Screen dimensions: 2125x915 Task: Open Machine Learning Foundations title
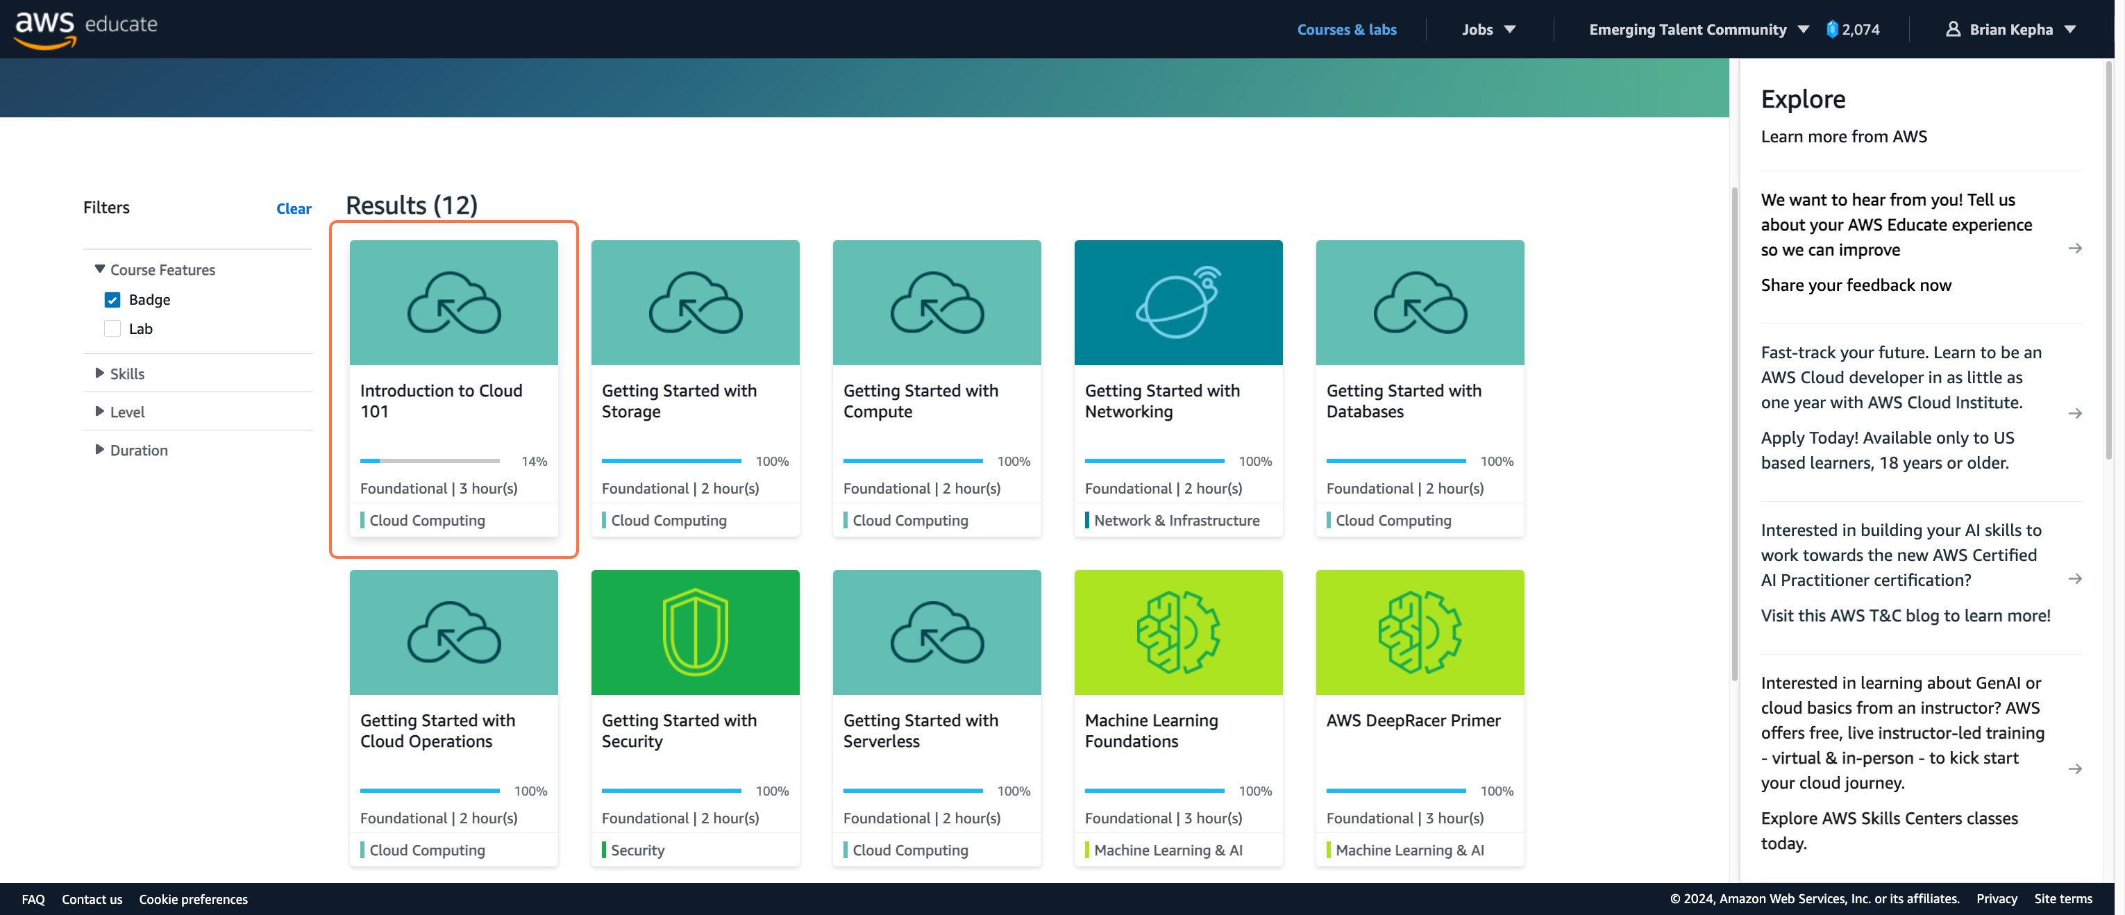[1152, 731]
